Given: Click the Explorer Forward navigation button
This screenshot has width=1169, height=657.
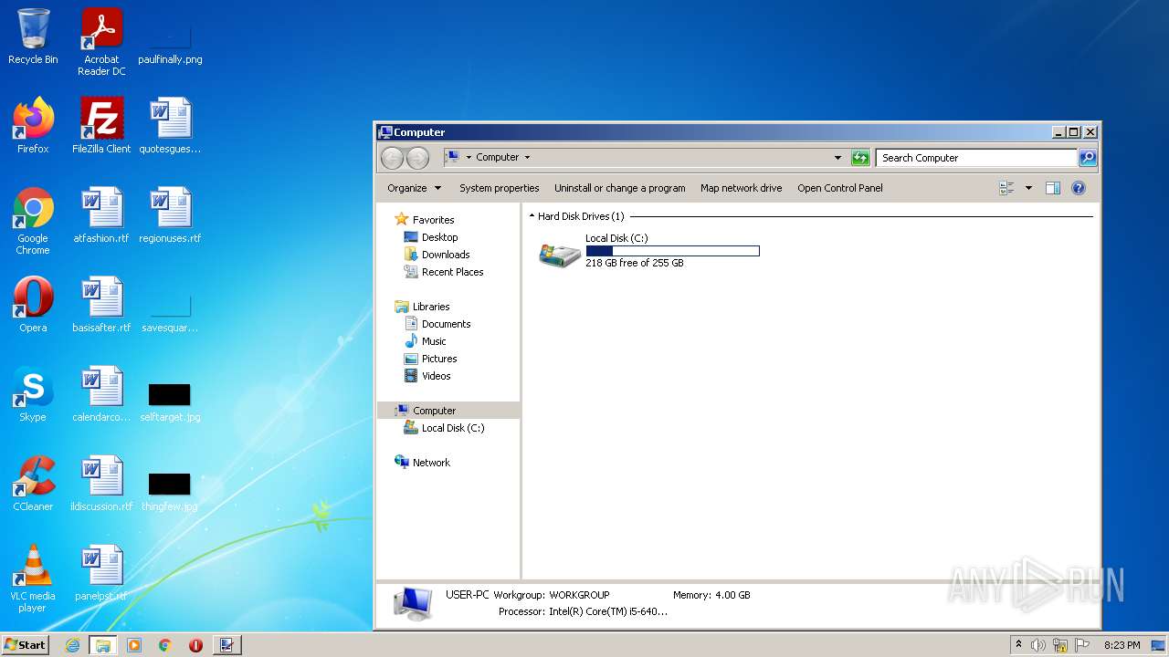Looking at the screenshot, I should click(x=417, y=158).
